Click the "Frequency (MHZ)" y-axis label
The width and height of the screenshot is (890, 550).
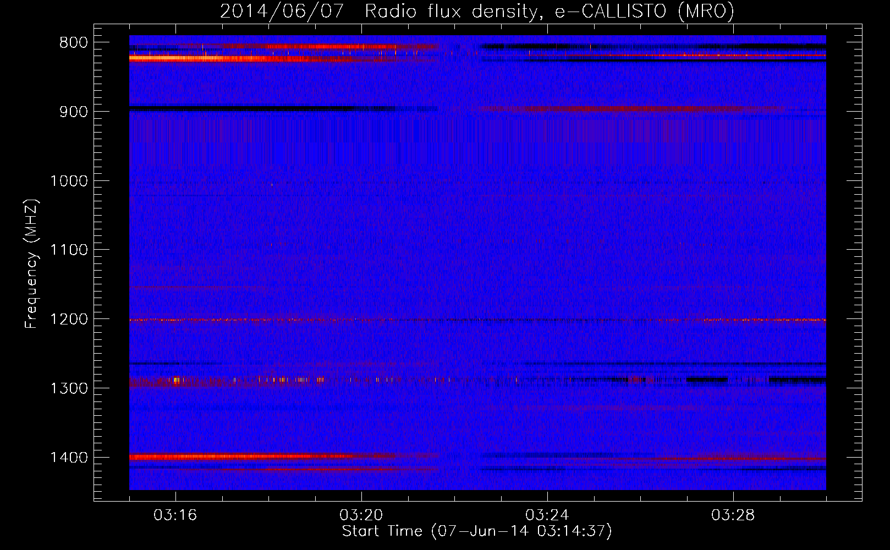32,263
